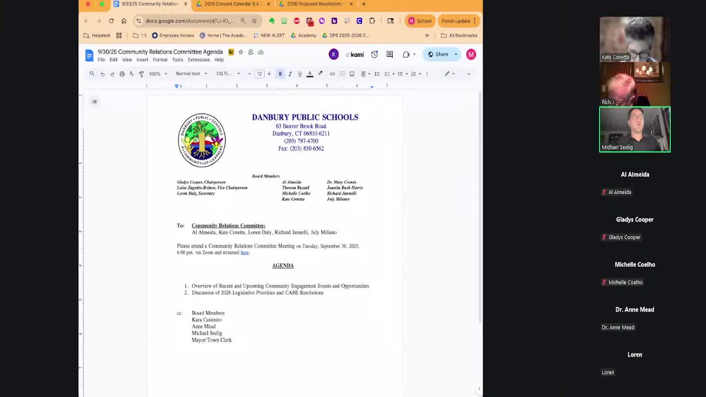Switch to 2025 Consent Calendar tab
Screen dimensions: 706x397
click(x=232, y=4)
